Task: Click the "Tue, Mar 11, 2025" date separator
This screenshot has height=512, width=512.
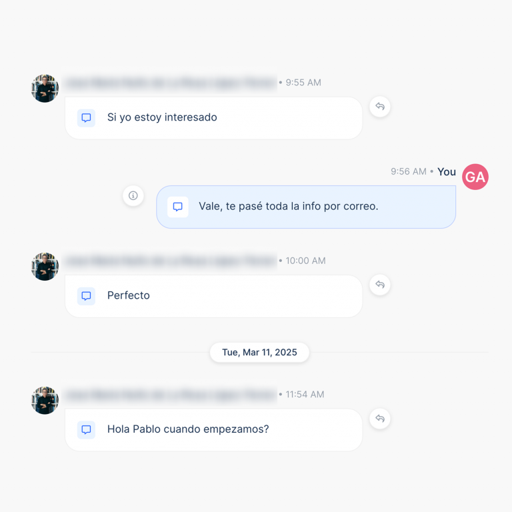Action: click(259, 352)
